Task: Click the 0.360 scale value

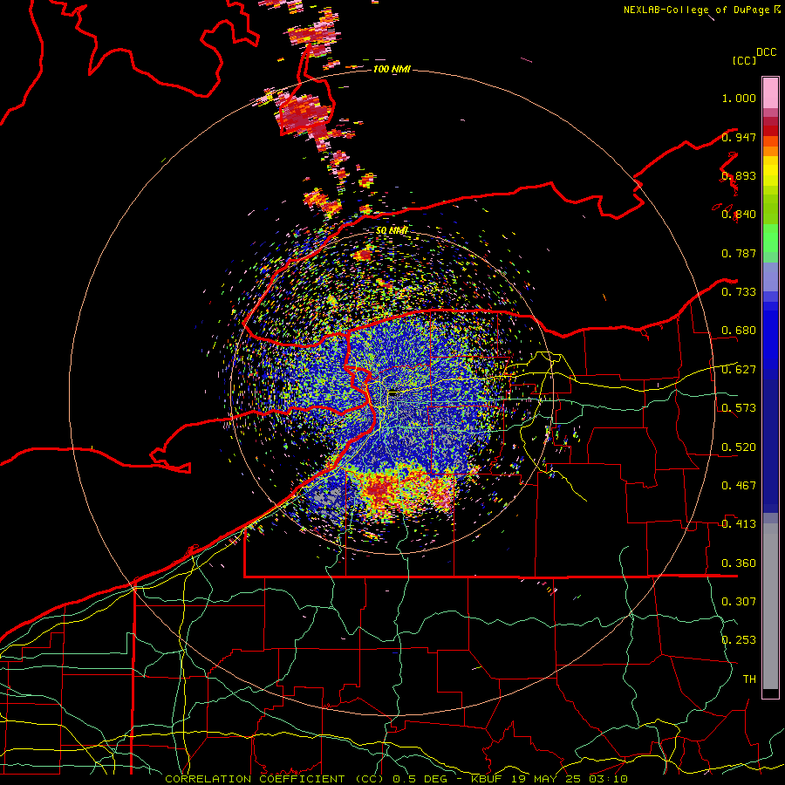Action: point(739,563)
